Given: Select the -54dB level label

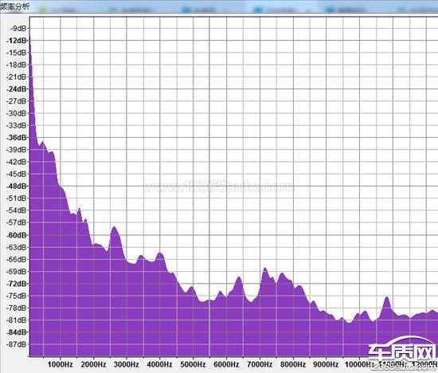Looking at the screenshot, I should click(17, 210).
